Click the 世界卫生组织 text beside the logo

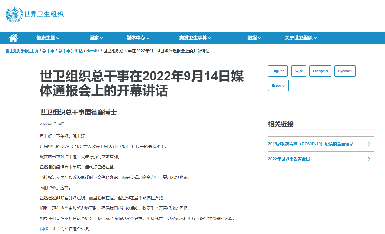(44, 14)
